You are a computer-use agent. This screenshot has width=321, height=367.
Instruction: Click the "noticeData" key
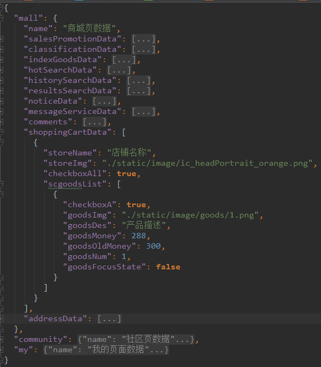pyautogui.click(x=53, y=101)
